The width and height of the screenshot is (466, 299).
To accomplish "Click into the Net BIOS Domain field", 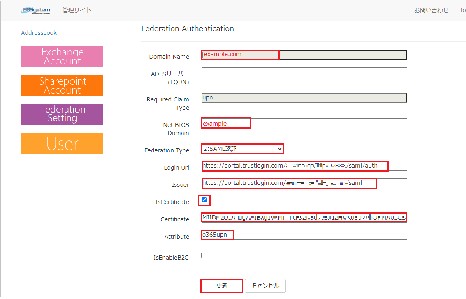I will pyautogui.click(x=304, y=123).
